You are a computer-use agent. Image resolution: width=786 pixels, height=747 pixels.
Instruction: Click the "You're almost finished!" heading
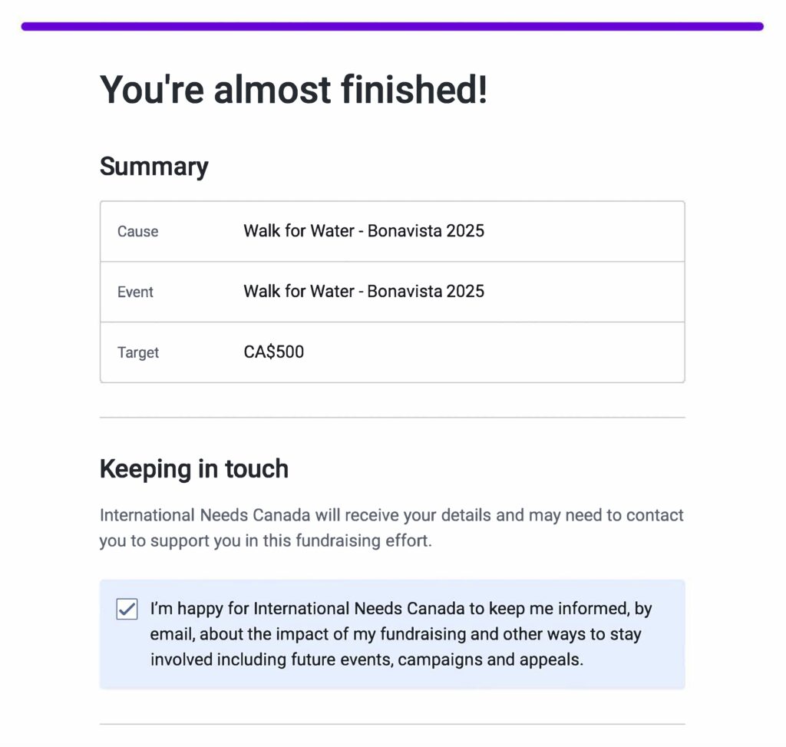click(293, 90)
